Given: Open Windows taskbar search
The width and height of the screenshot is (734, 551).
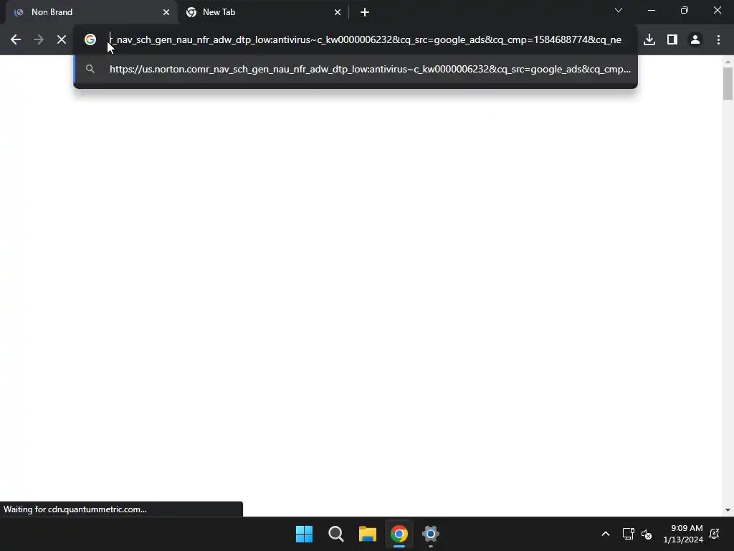Looking at the screenshot, I should coord(336,534).
